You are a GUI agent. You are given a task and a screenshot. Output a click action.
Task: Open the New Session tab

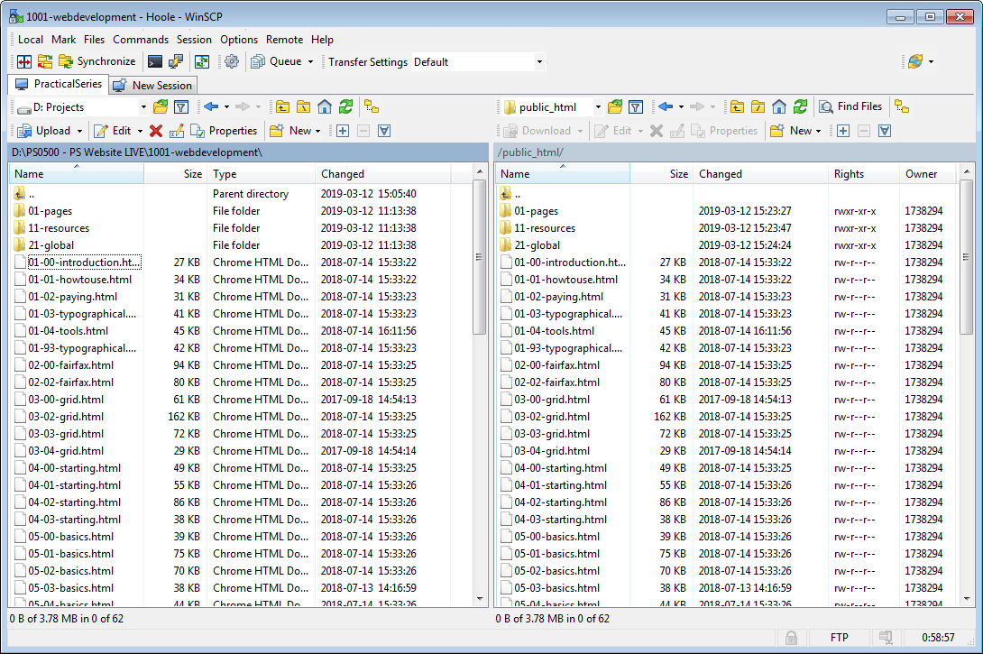(153, 86)
